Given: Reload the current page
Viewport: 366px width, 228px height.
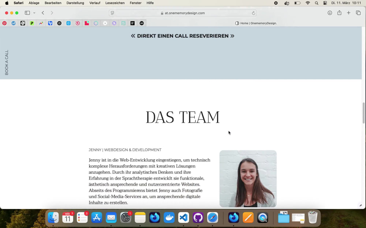Looking at the screenshot, I should point(253,13).
